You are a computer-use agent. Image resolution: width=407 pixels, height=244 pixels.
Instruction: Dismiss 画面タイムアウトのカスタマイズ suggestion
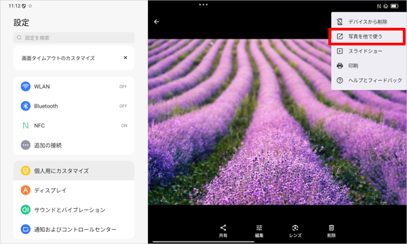(125, 58)
